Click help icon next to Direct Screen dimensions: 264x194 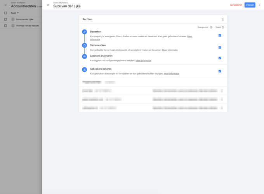[223, 28]
